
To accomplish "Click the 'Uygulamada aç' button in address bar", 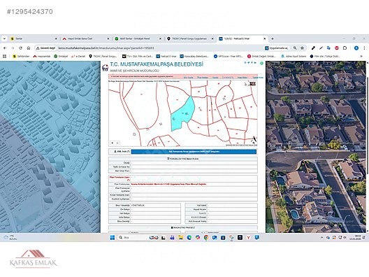I will (276, 48).
